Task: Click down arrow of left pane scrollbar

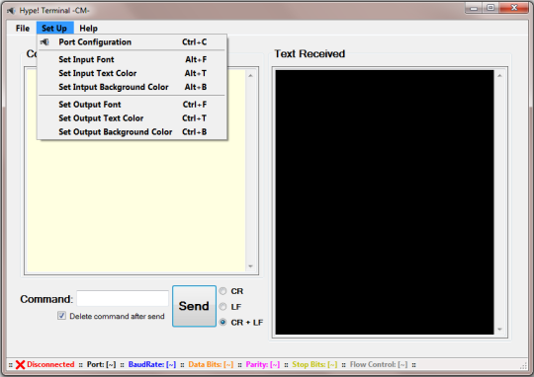Action: [x=250, y=266]
